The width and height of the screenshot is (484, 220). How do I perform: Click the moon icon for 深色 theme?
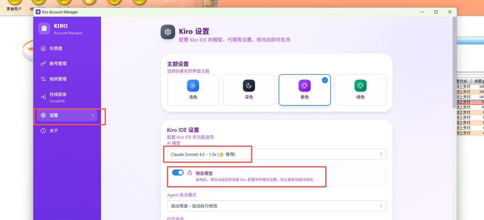249,86
